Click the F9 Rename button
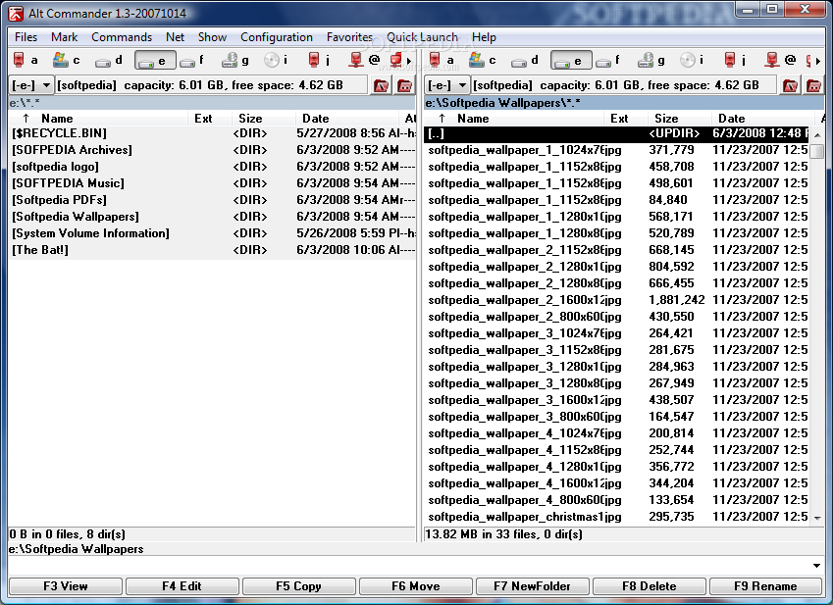Image resolution: width=833 pixels, height=605 pixels. pyautogui.click(x=765, y=586)
